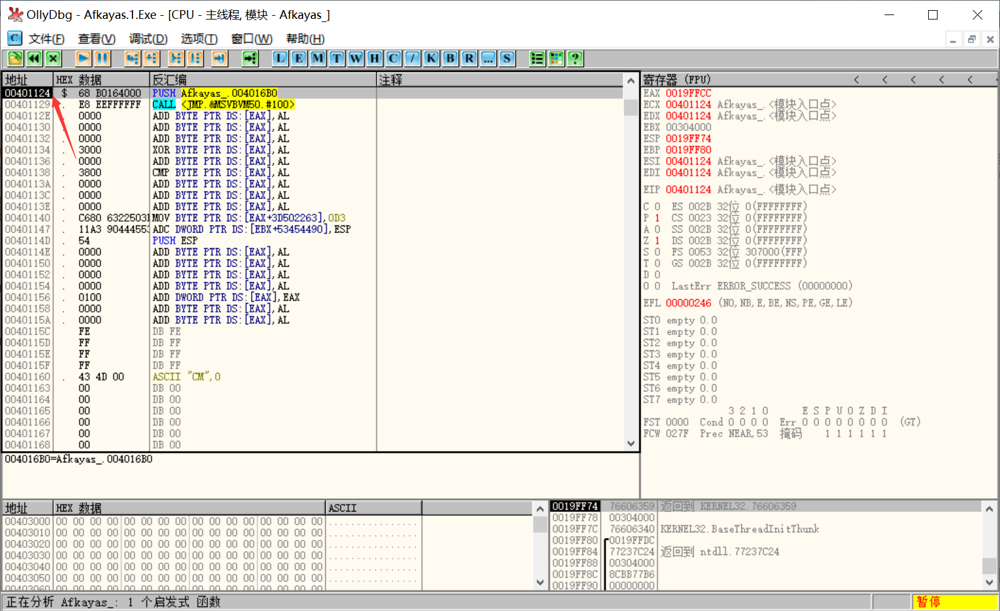Minimize the inner CPU child window
This screenshot has width=1000, height=611.
pyautogui.click(x=953, y=39)
